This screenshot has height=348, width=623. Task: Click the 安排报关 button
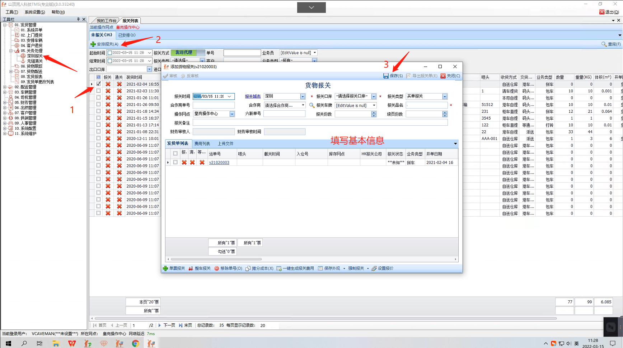pyautogui.click(x=104, y=44)
